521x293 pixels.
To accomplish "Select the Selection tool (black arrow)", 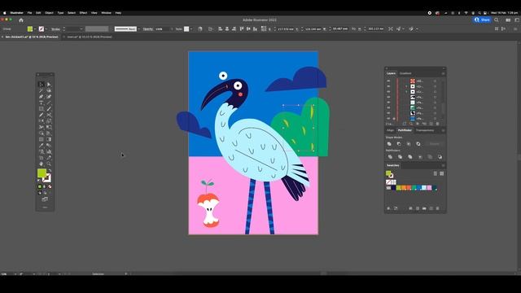I will point(42,85).
